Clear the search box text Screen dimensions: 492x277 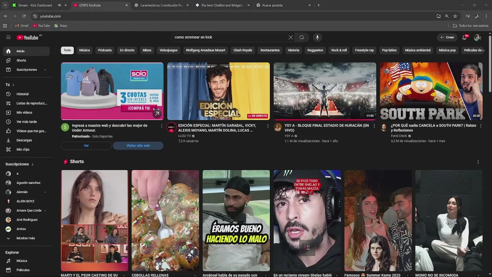tap(291, 37)
